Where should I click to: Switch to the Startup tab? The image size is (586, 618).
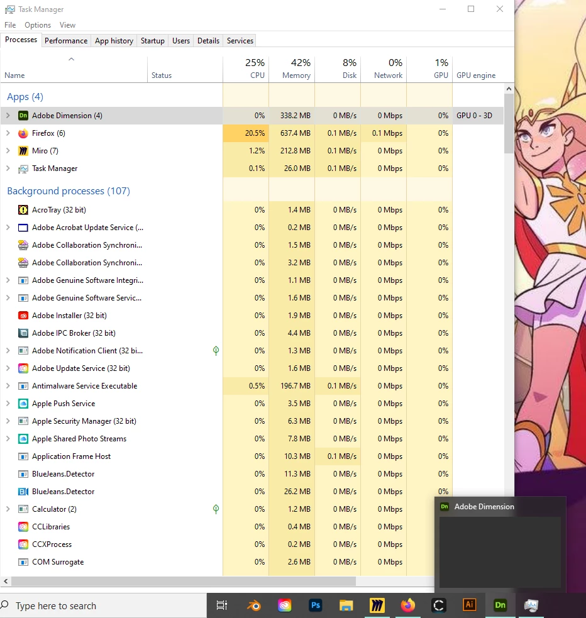click(153, 41)
